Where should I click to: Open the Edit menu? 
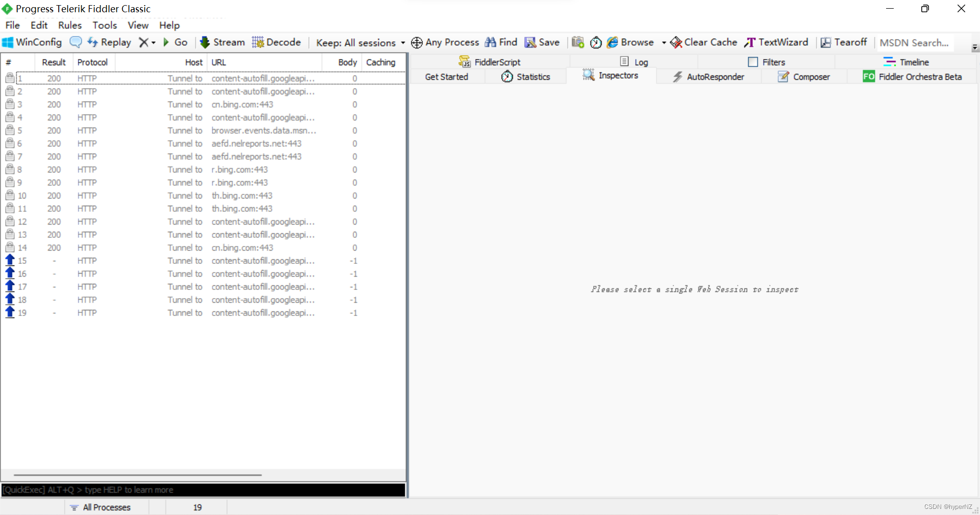point(39,25)
